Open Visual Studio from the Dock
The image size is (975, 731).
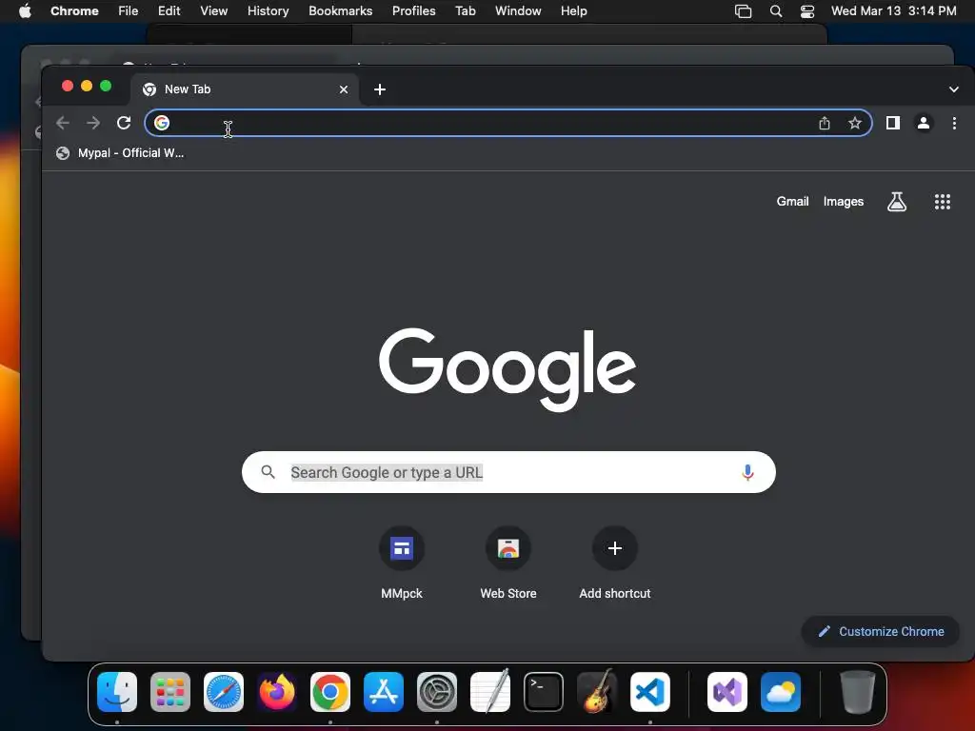point(727,692)
